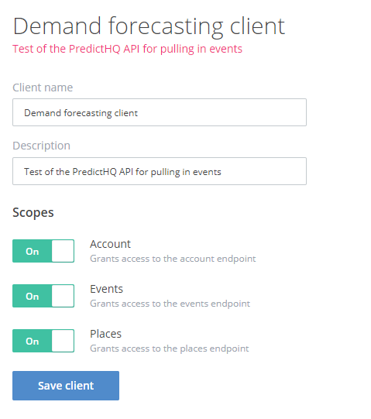The image size is (371, 419).
Task: Click 'Grants access to the places endpoint' text
Action: (x=170, y=349)
